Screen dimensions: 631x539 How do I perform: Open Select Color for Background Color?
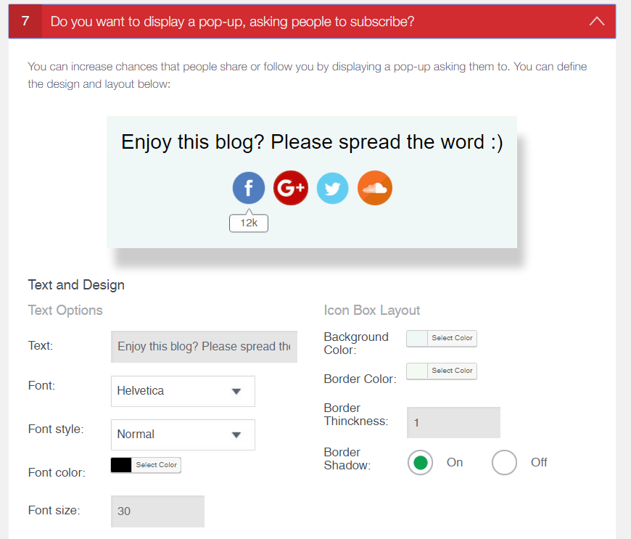[452, 338]
